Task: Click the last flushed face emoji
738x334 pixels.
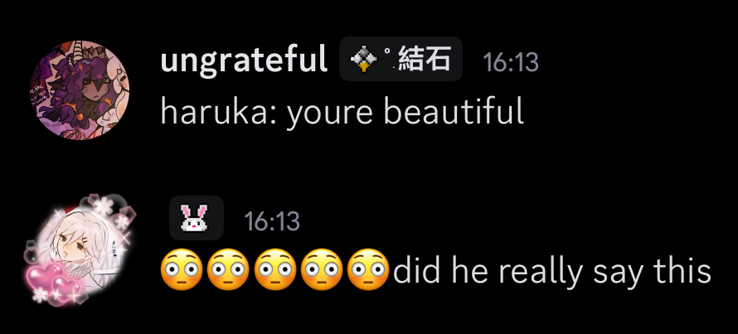Action: (368, 270)
